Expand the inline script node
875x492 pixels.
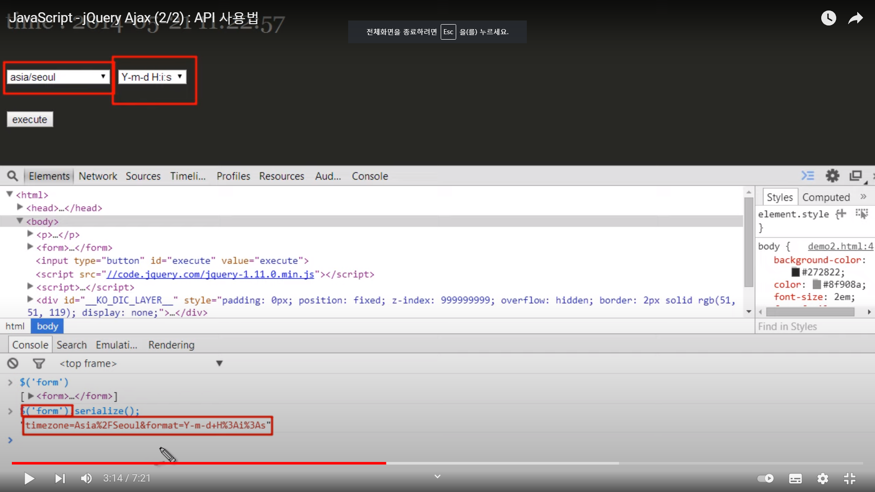point(30,287)
